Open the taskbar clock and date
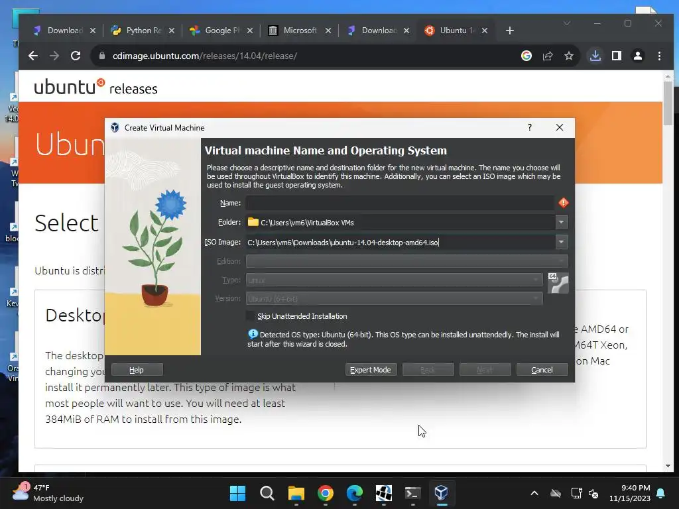 point(630,493)
